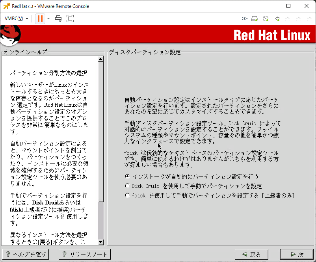Image resolution: width=316 pixels, height=262 pixels.
Task: Open the hard disk device icon
Action: pyautogui.click(x=255, y=19)
